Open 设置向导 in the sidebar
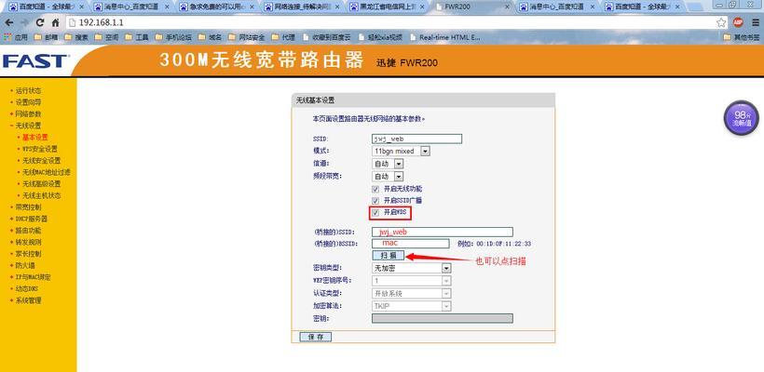Image resolution: width=764 pixels, height=372 pixels. 28,102
